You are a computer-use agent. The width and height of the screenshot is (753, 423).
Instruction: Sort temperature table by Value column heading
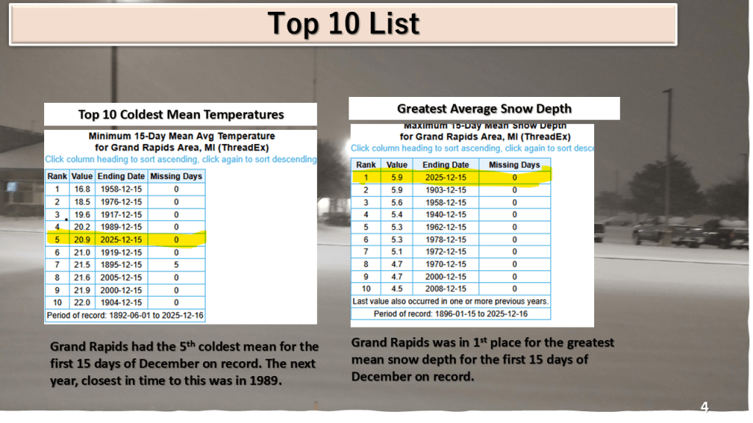pos(82,176)
